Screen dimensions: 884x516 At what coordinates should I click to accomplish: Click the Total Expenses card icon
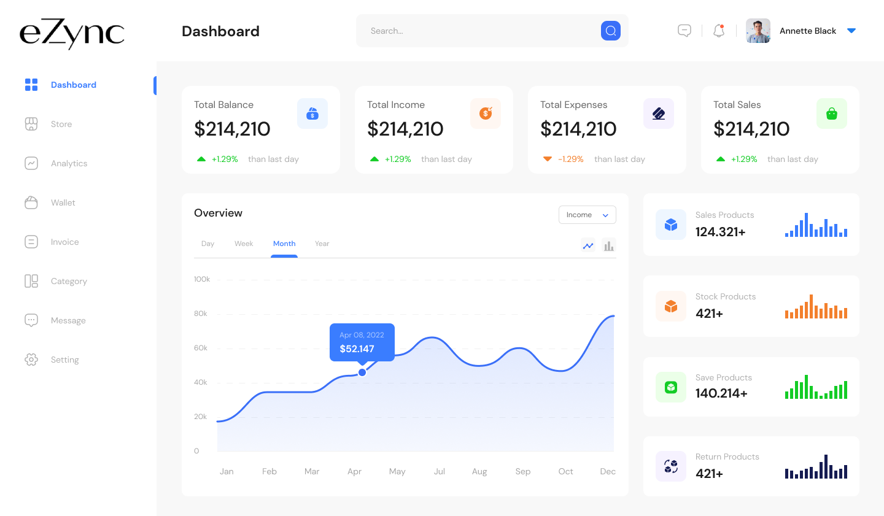pos(659,114)
